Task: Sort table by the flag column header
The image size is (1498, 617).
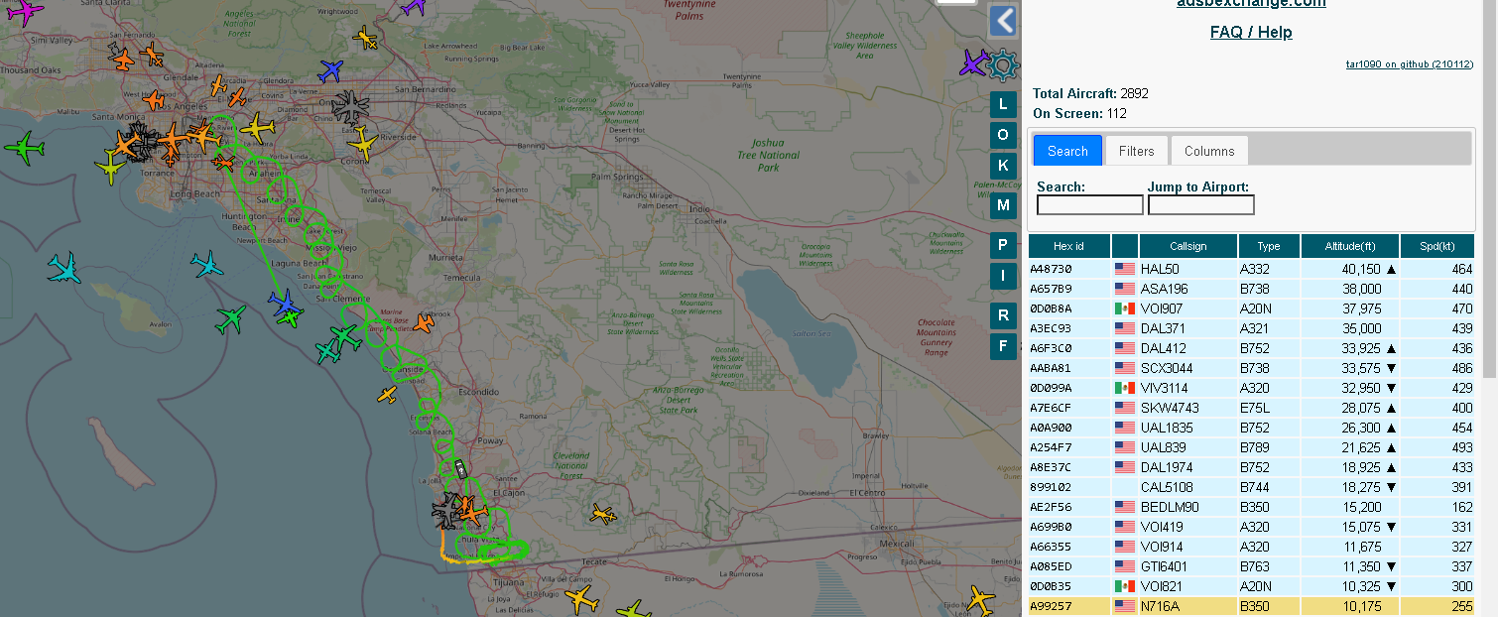Action: pos(1124,246)
